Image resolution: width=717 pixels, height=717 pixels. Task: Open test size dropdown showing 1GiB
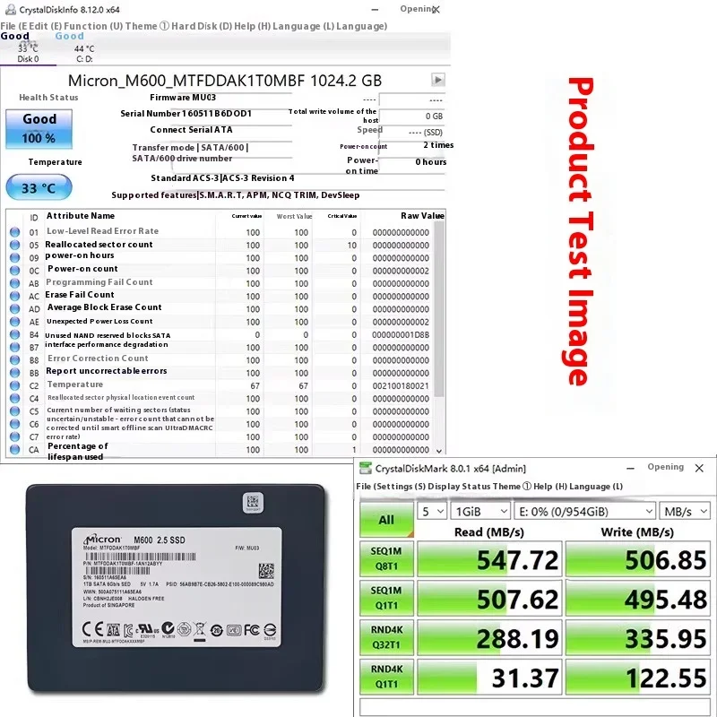tap(480, 511)
